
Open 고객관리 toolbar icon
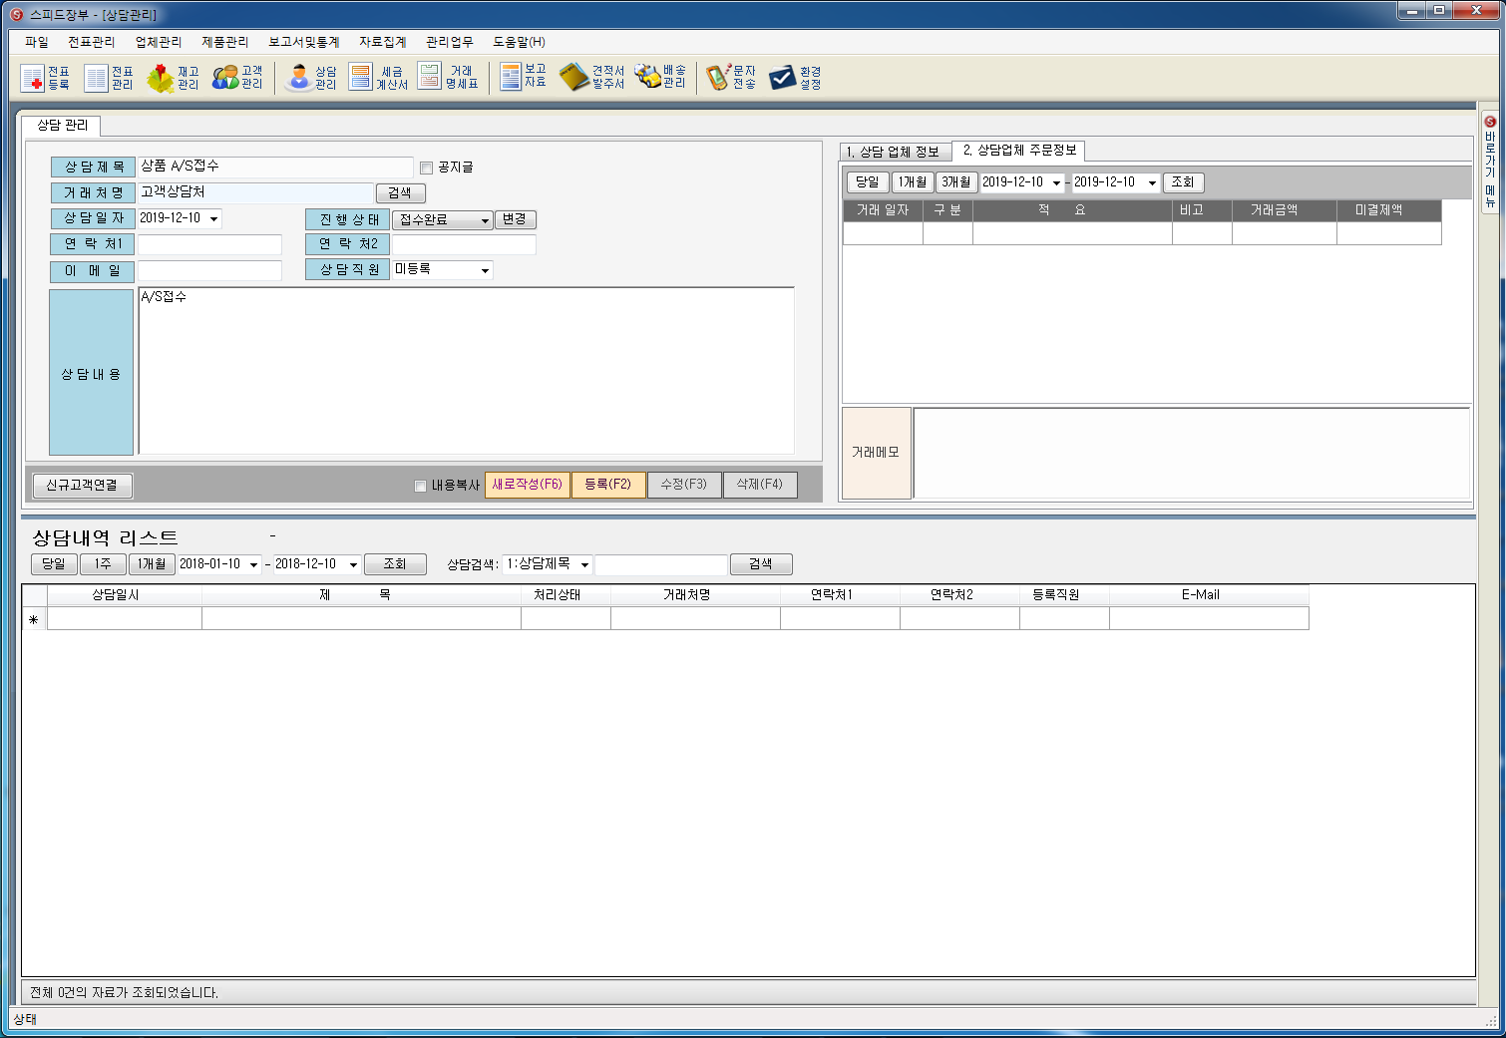pyautogui.click(x=237, y=78)
